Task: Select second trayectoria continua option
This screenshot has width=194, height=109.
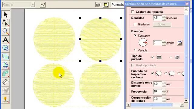Action: 166,73
